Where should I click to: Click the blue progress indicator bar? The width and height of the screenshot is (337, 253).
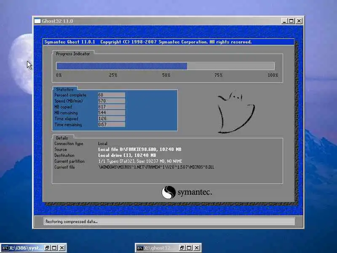coord(122,66)
